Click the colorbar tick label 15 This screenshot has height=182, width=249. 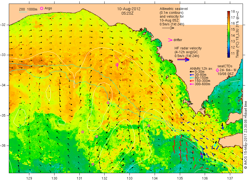pos(233,30)
